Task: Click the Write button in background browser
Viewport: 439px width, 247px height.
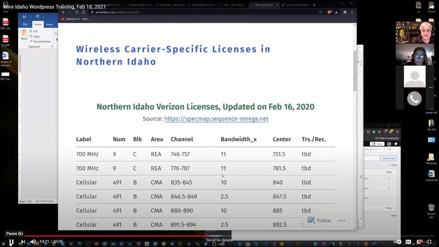Action: tap(378, 144)
